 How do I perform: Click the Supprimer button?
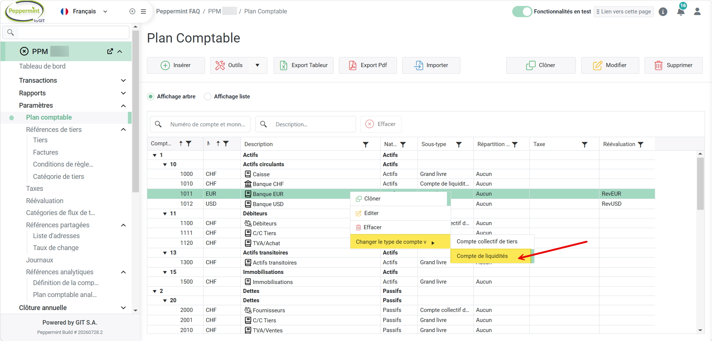pos(674,65)
